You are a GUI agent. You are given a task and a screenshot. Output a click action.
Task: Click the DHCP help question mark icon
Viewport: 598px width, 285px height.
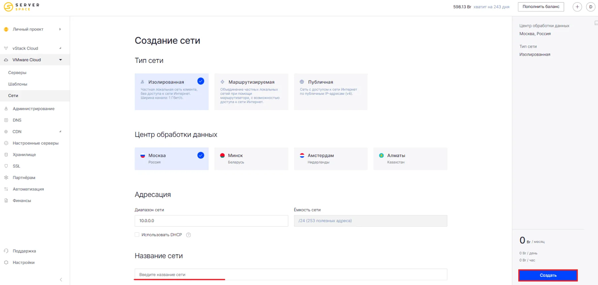(x=188, y=235)
